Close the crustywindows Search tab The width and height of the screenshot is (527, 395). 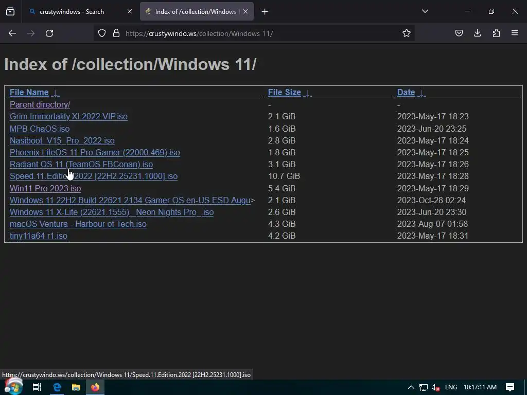coord(129,11)
